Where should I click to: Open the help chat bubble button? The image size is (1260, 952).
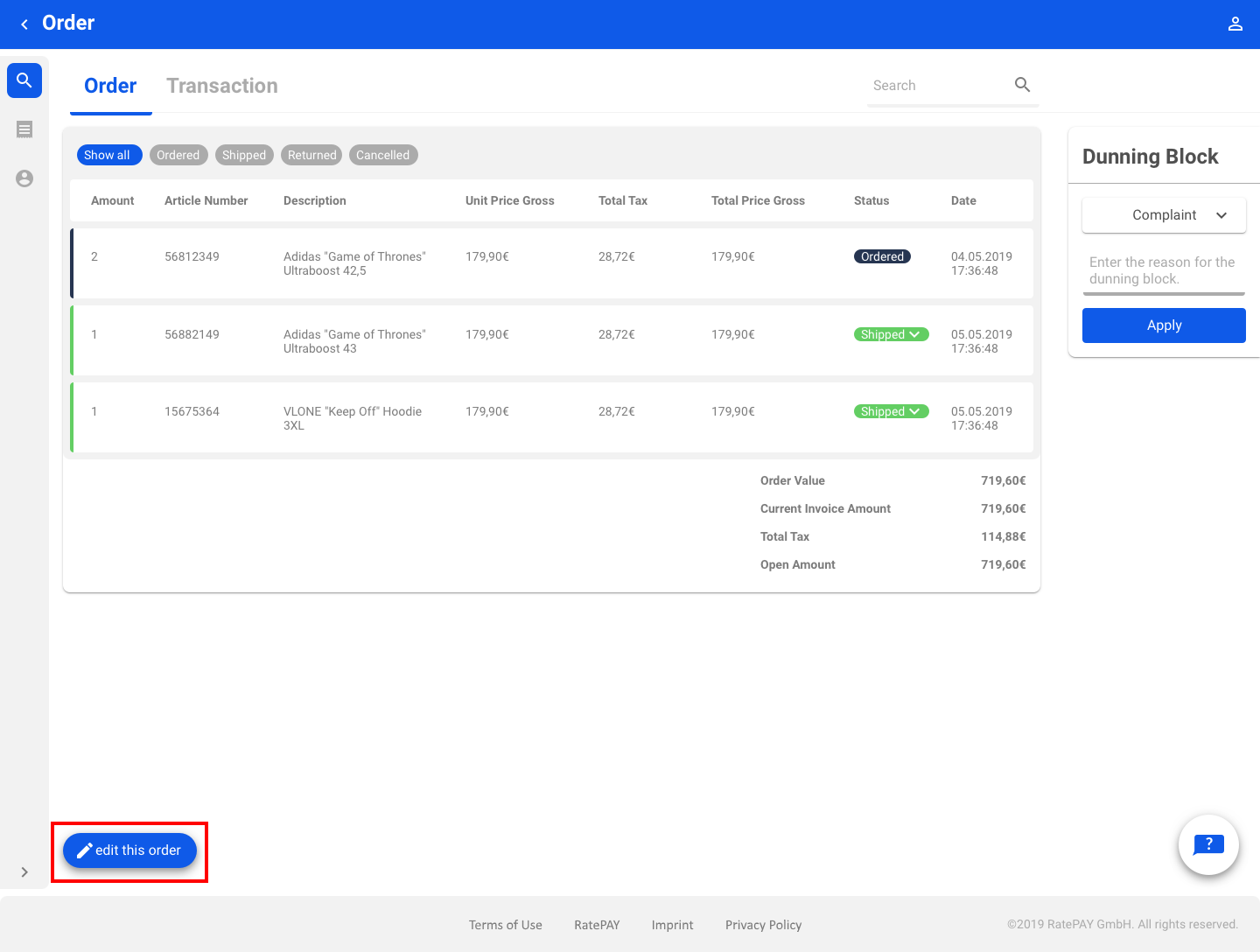1208,844
